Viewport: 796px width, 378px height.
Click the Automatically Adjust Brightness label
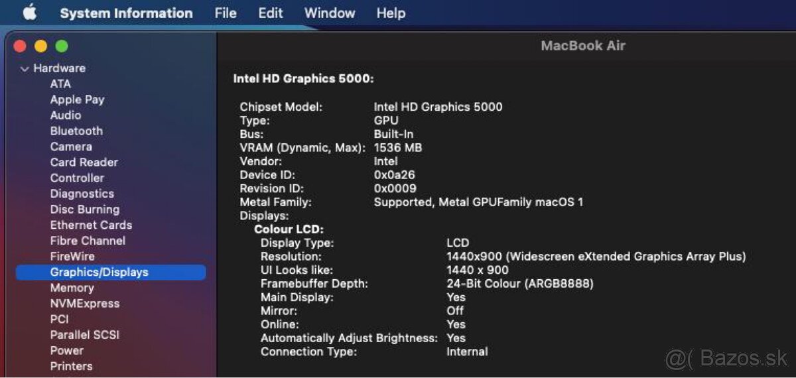(350, 338)
